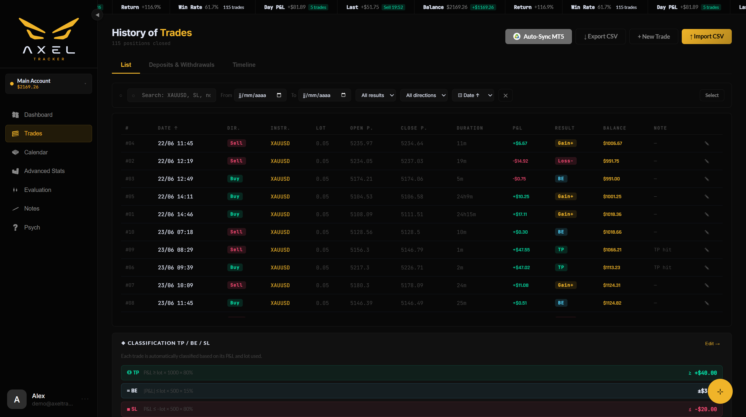The image size is (746, 417).
Task: Switch to the List tab
Action: tap(126, 65)
